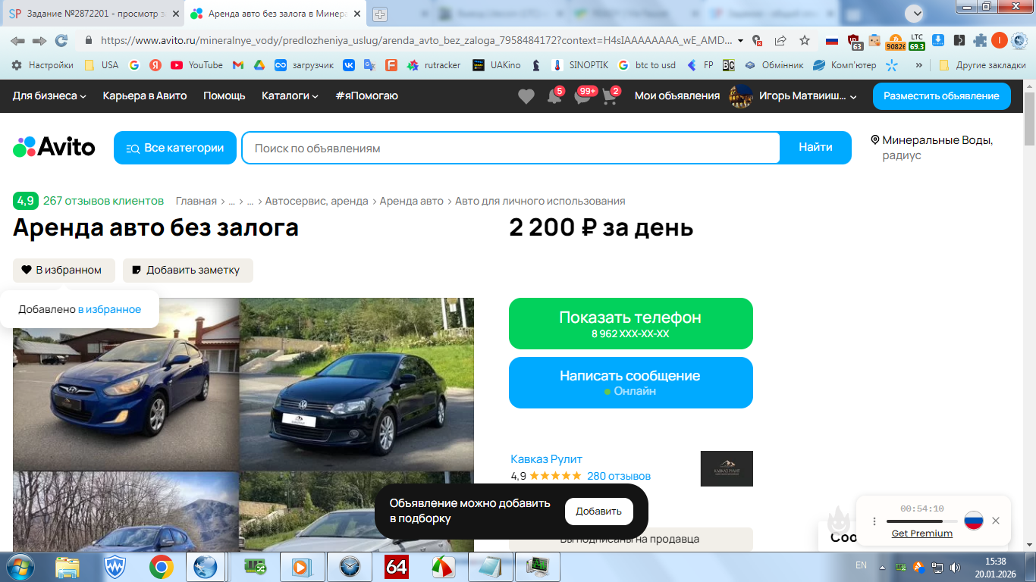The image size is (1036, 582).
Task: Open the Игорь Матвииш profile dropdown
Action: coord(793,96)
